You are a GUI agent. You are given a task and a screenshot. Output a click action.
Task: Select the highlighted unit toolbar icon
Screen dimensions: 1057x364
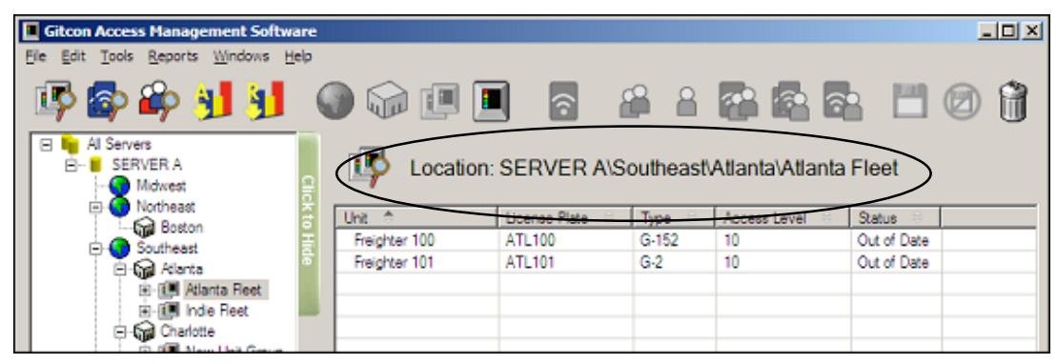pyautogui.click(x=490, y=103)
